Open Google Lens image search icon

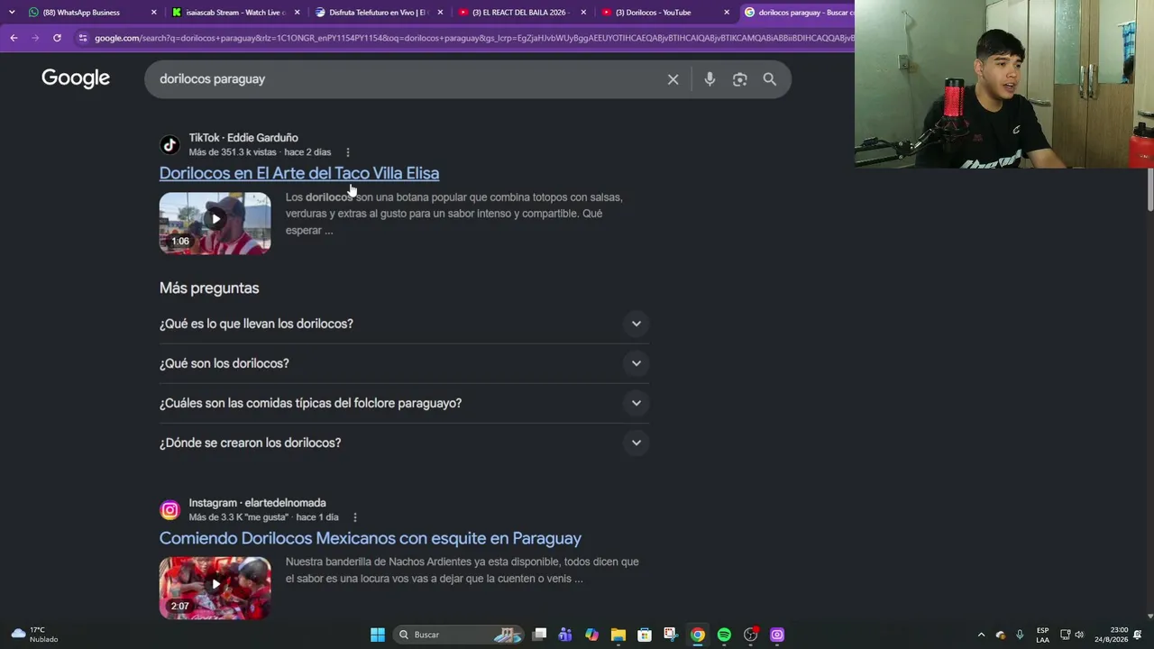tap(739, 79)
